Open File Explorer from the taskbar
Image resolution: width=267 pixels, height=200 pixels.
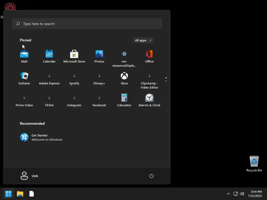[x=20, y=194]
